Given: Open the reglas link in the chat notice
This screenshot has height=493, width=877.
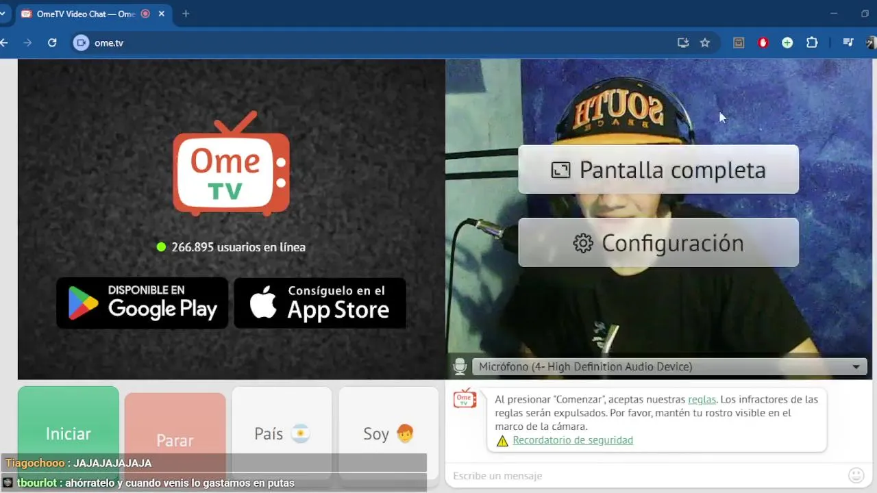Looking at the screenshot, I should (x=702, y=399).
